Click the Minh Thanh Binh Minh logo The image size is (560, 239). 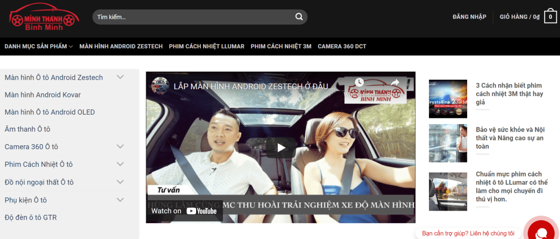[x=44, y=17]
